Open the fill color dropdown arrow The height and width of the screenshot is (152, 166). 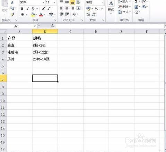(x=36, y=15)
